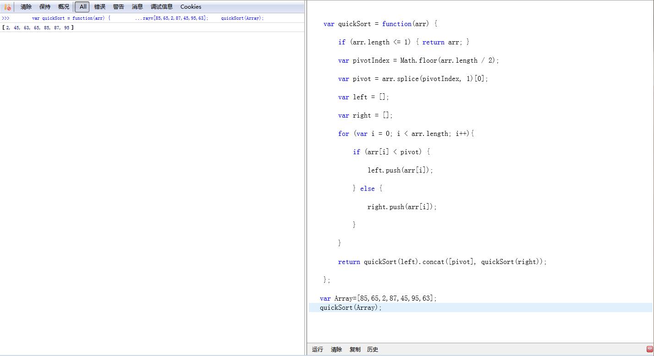Click the line 'var quickSort = function(arr) {'
This screenshot has height=356, width=654.
coord(380,24)
